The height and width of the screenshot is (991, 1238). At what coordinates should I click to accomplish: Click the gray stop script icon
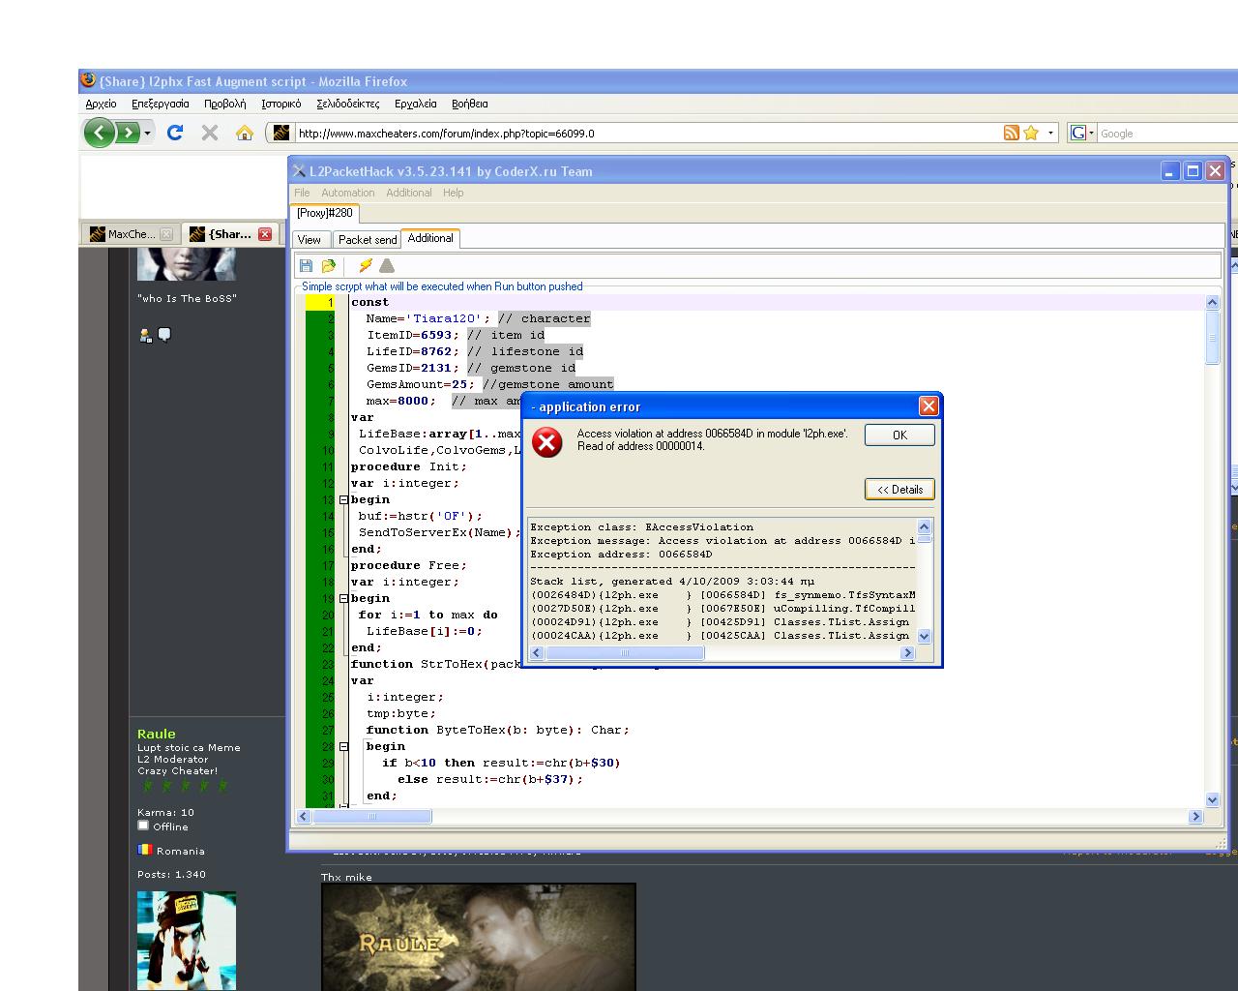click(387, 265)
